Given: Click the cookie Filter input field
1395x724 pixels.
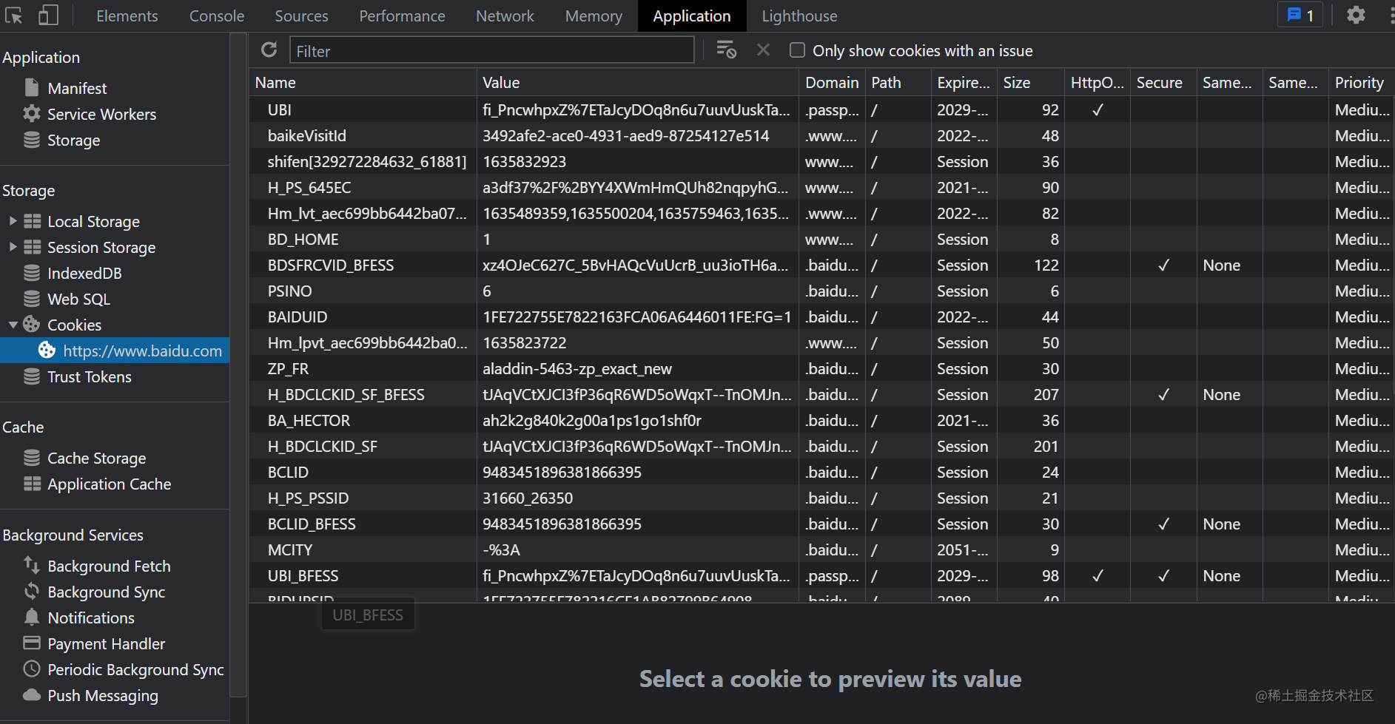Looking at the screenshot, I should [491, 51].
